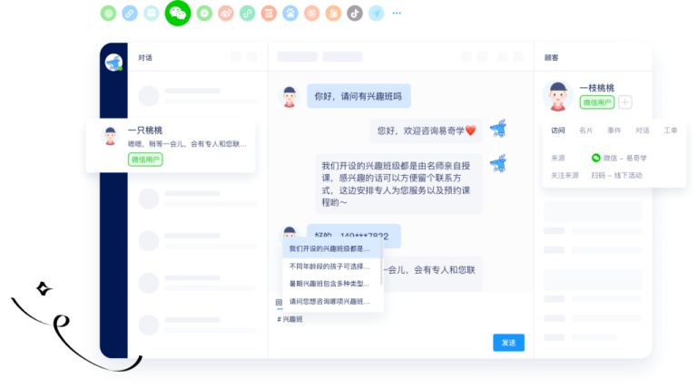Viewport: 697px width, 388px height.
Task: Select the paper plane channel icon
Action: click(x=376, y=14)
